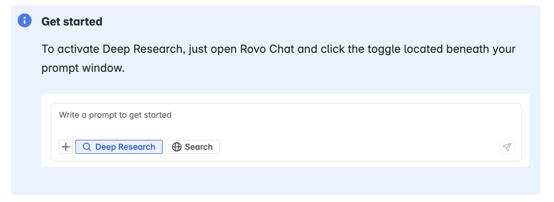The image size is (554, 202).
Task: Click the plus icon in the prompt box
Action: tap(66, 147)
